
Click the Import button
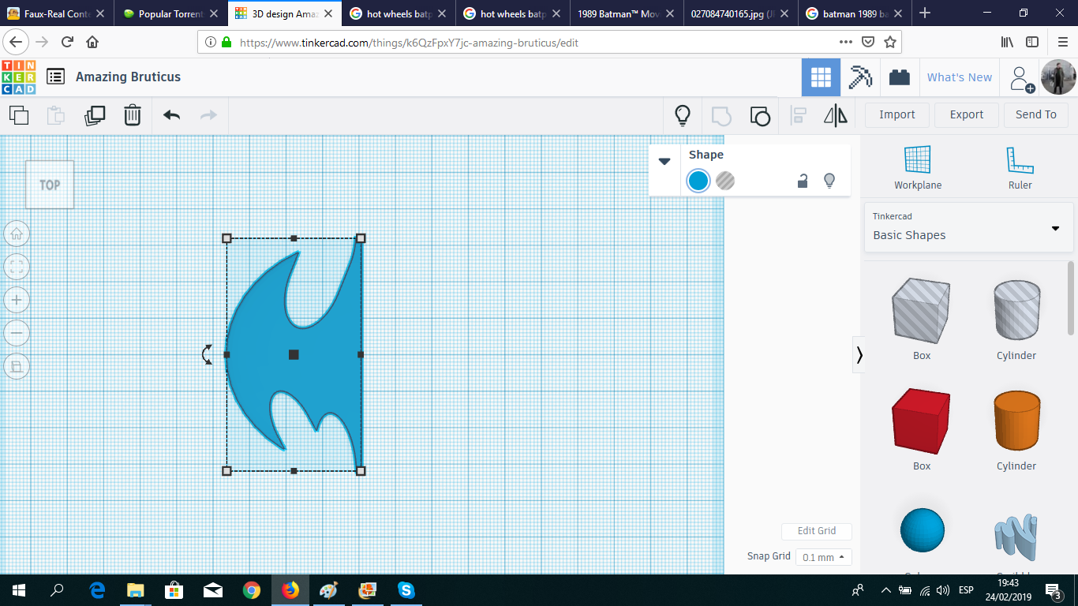click(897, 114)
